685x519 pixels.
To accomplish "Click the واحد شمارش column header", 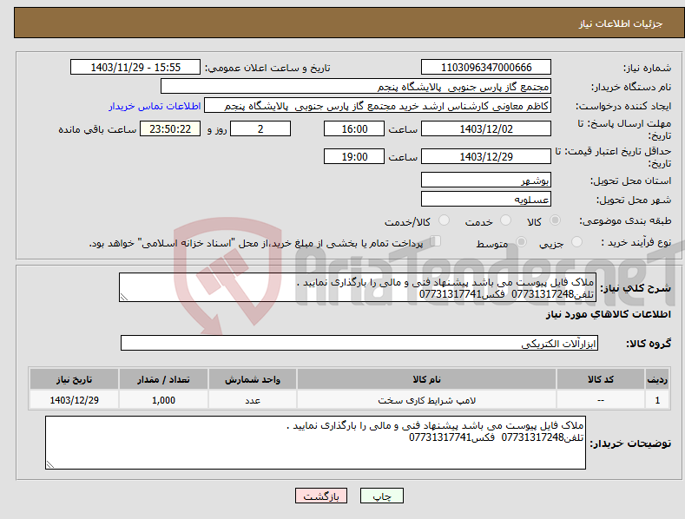I will click(253, 379).
